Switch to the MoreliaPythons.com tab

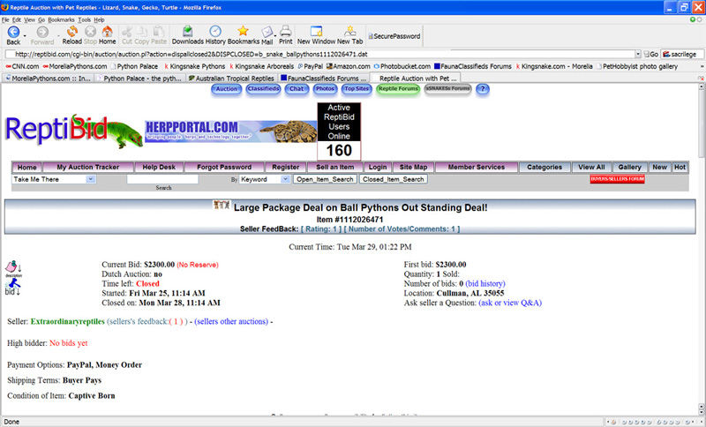(x=49, y=79)
